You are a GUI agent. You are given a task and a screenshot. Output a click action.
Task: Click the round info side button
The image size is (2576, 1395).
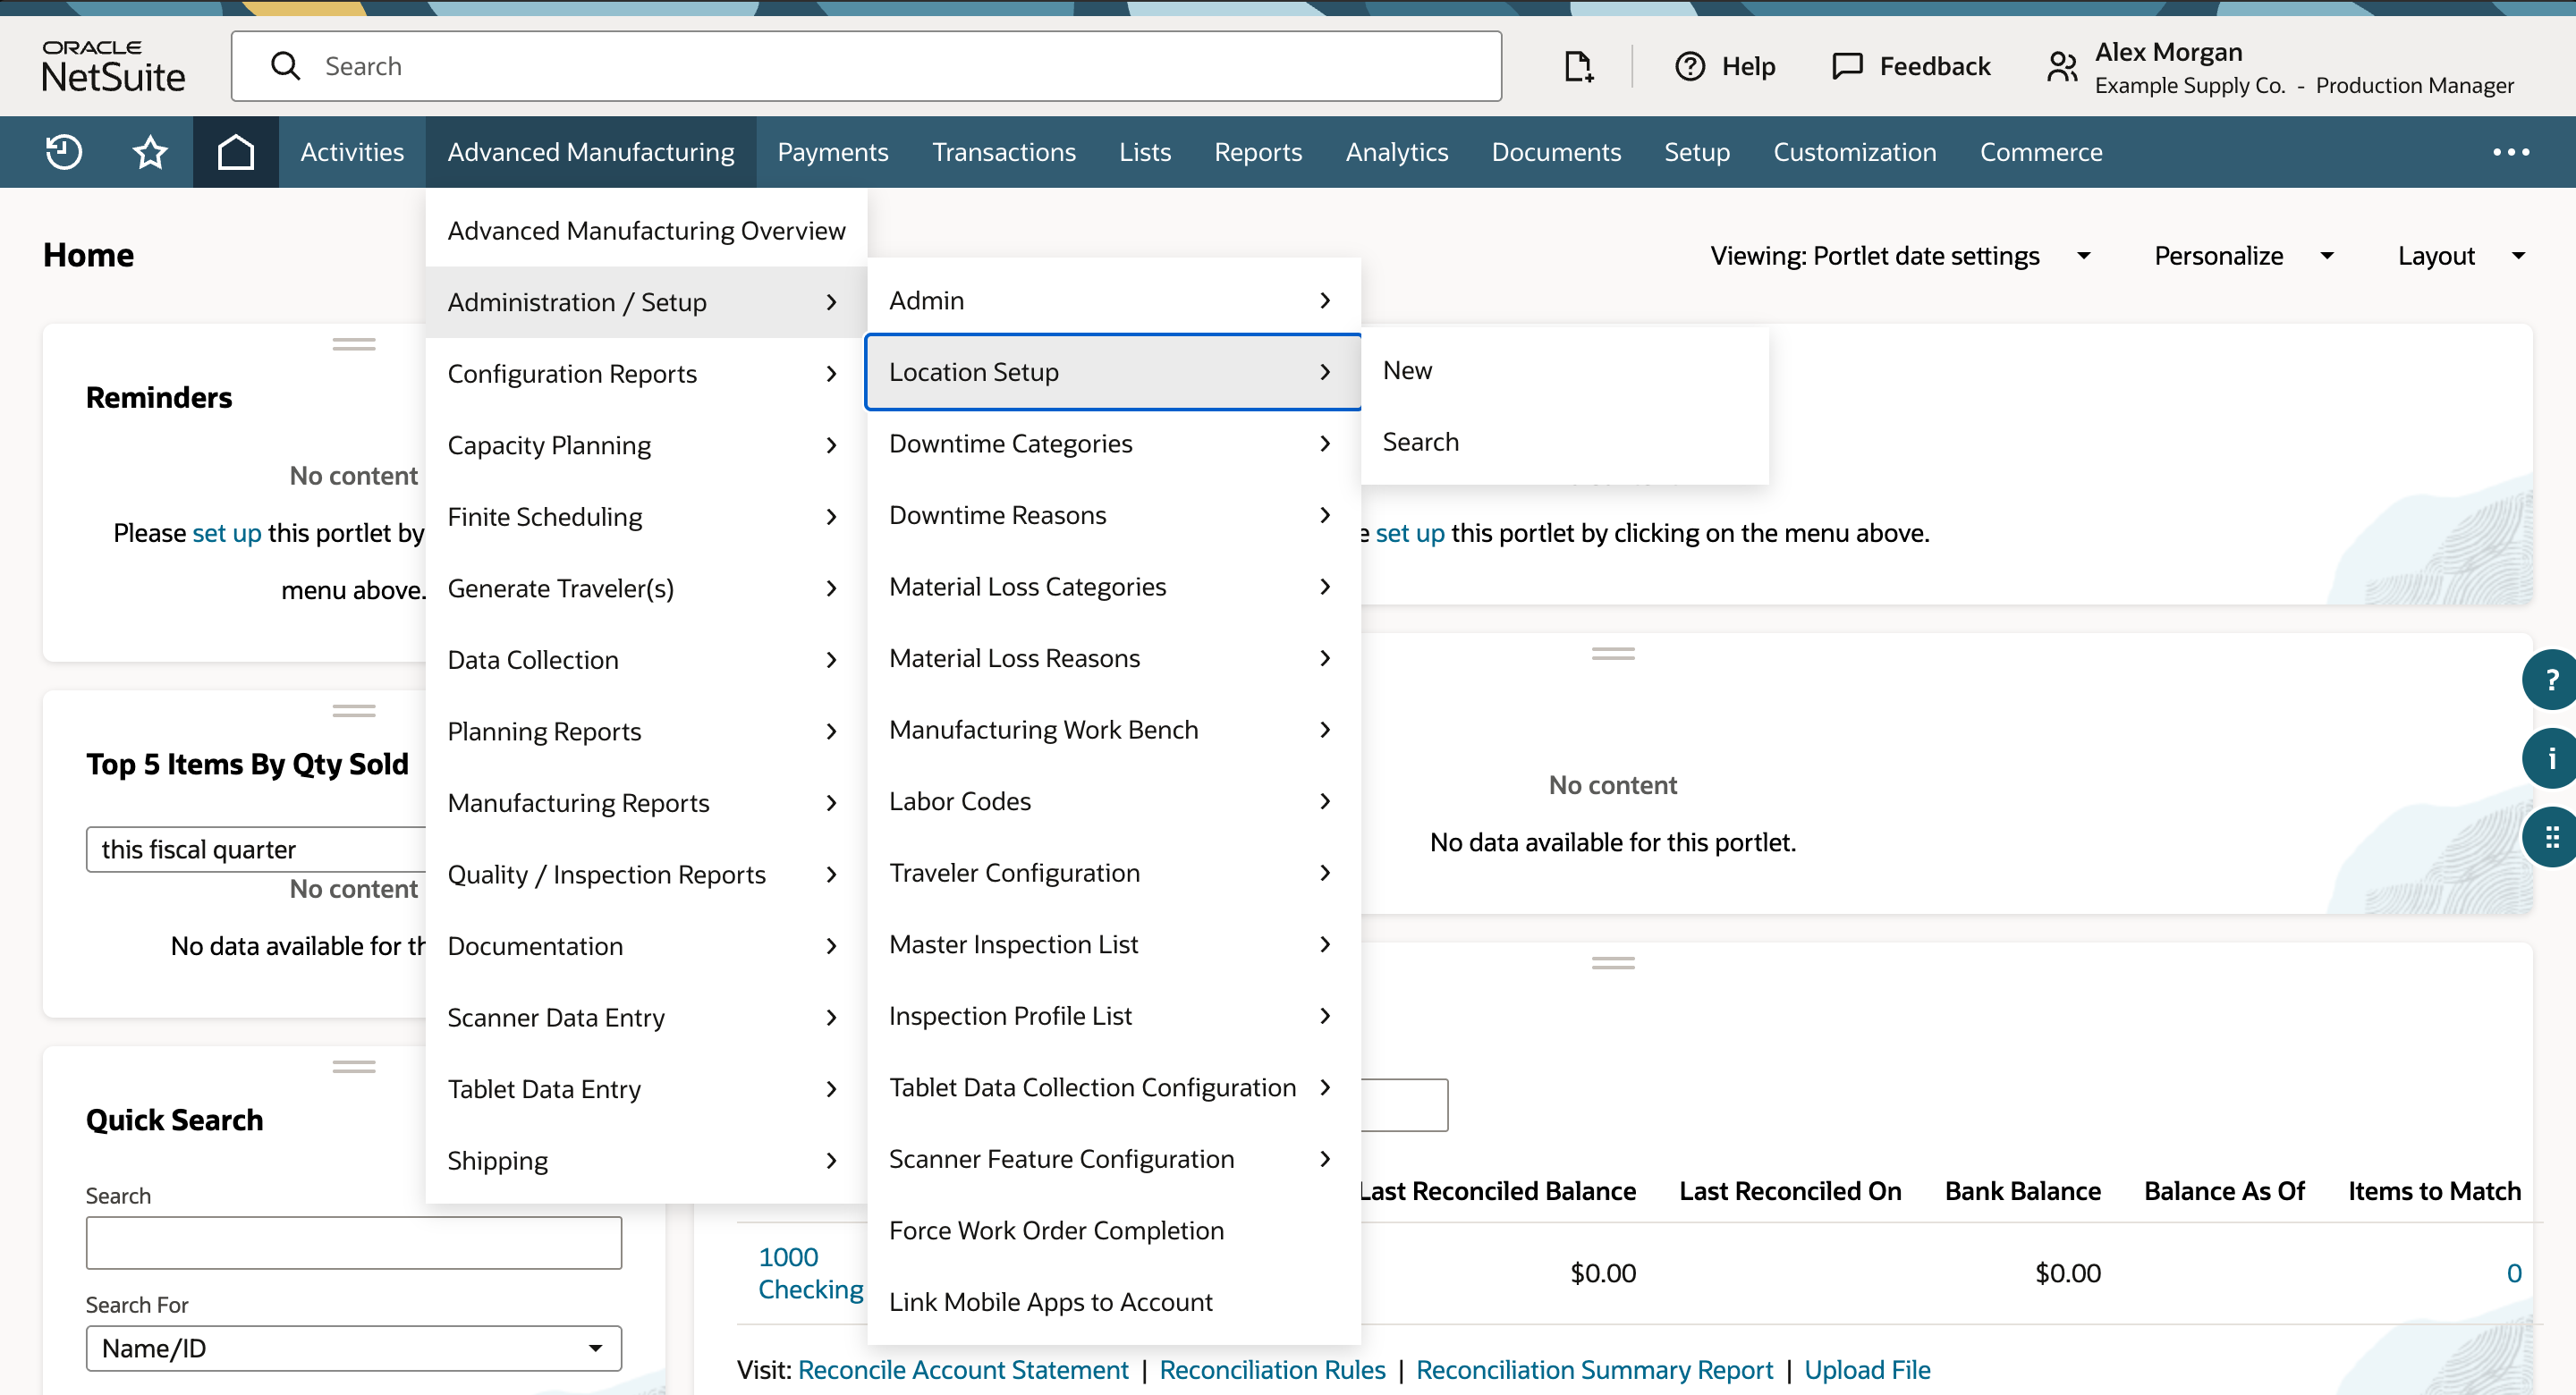[2551, 758]
